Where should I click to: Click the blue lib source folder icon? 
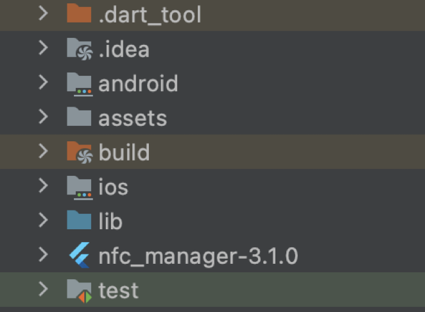pos(79,221)
